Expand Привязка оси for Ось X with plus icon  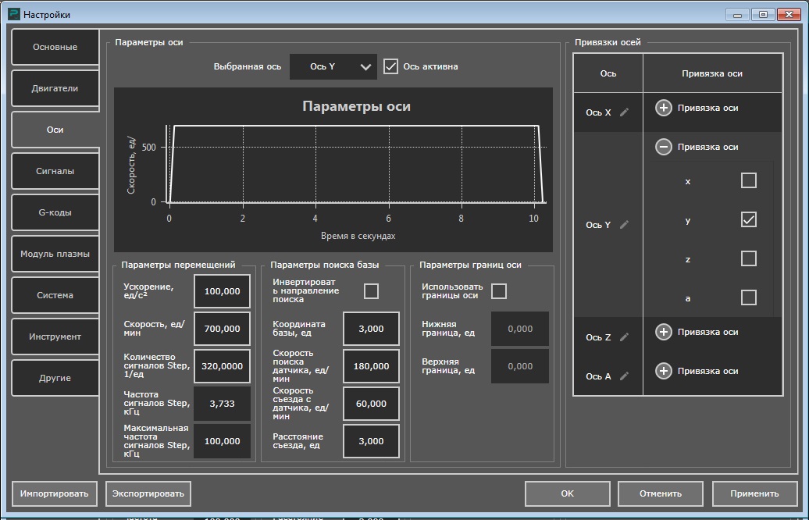(663, 108)
